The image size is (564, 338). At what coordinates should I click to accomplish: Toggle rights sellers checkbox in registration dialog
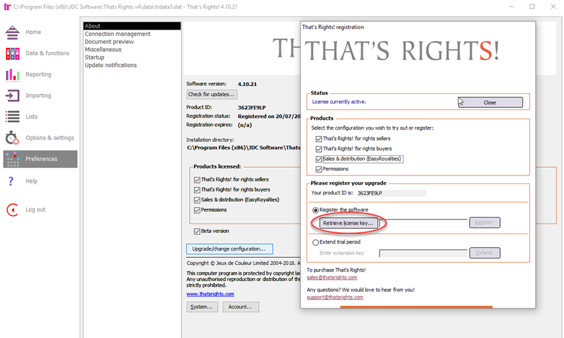click(319, 139)
